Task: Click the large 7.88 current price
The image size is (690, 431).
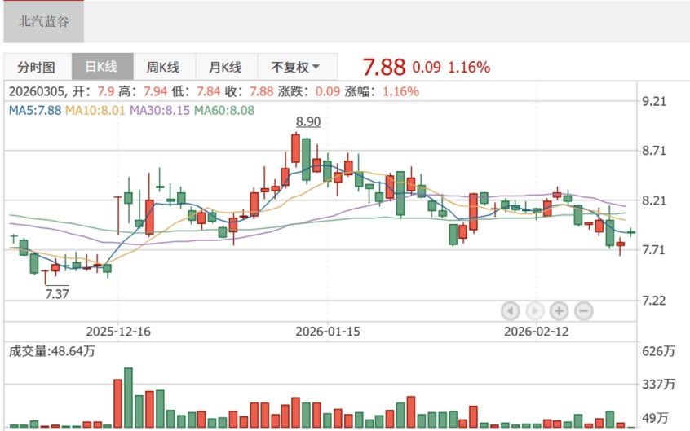Action: [383, 68]
